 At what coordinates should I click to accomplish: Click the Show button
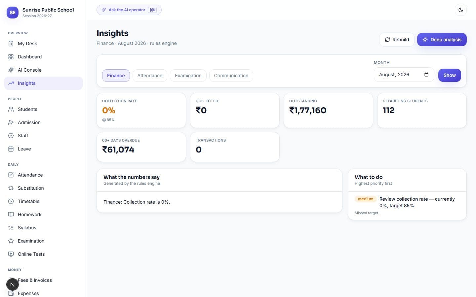(450, 75)
